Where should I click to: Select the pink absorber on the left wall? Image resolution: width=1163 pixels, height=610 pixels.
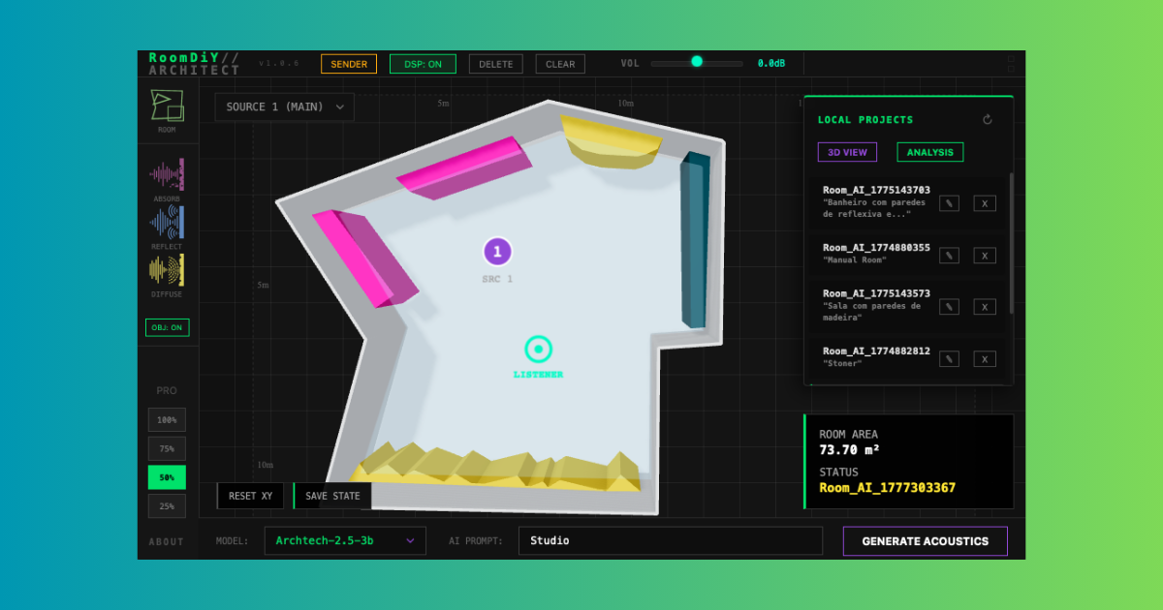pyautogui.click(x=364, y=258)
